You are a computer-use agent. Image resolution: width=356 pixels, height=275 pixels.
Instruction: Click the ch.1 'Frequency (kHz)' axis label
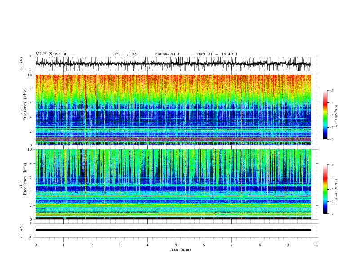click(25, 105)
